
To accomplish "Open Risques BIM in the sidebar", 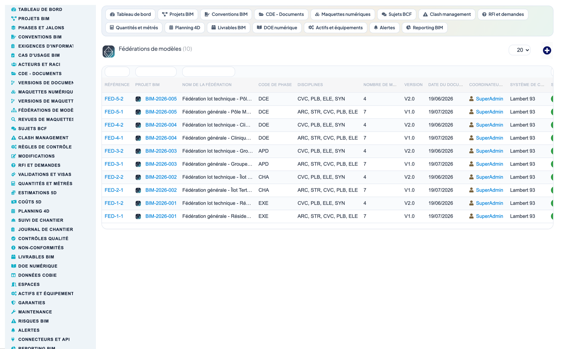I will tap(33, 321).
